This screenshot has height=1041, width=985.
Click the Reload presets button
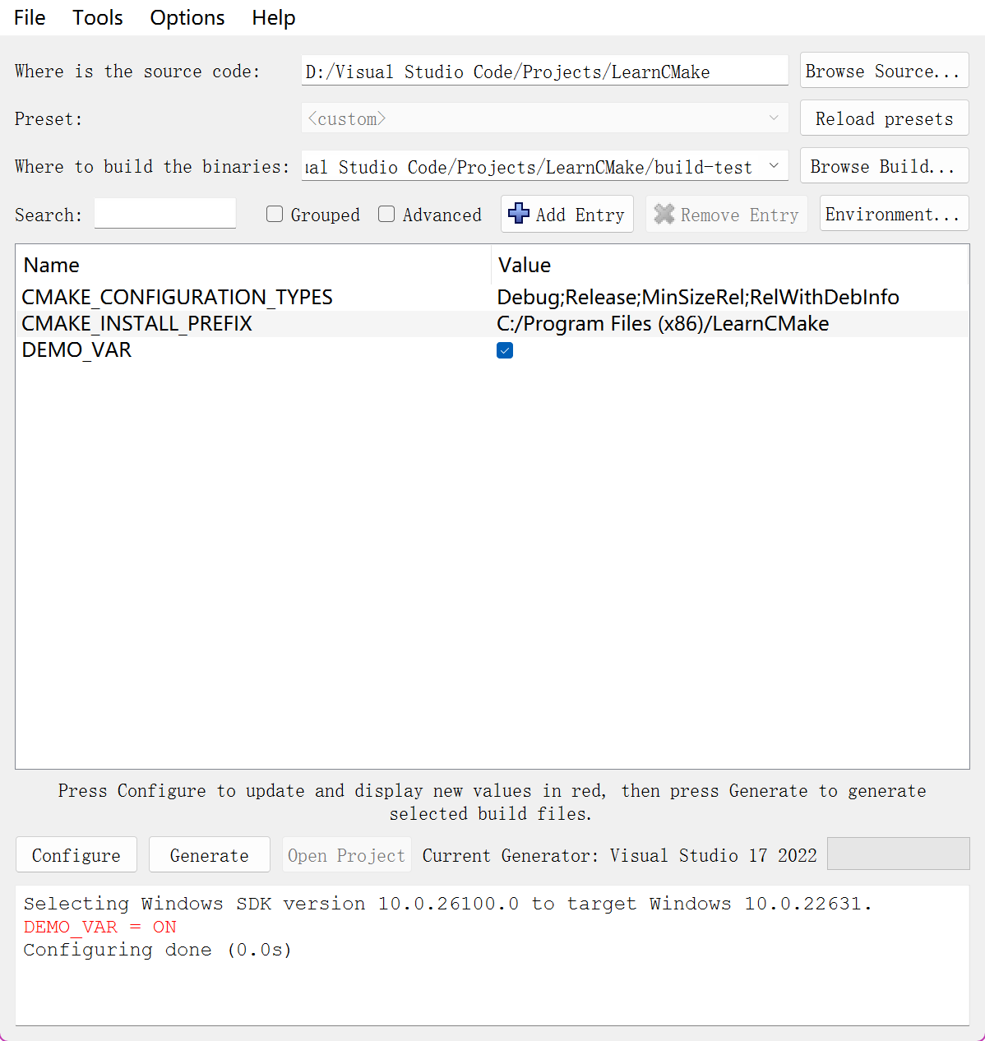(883, 118)
